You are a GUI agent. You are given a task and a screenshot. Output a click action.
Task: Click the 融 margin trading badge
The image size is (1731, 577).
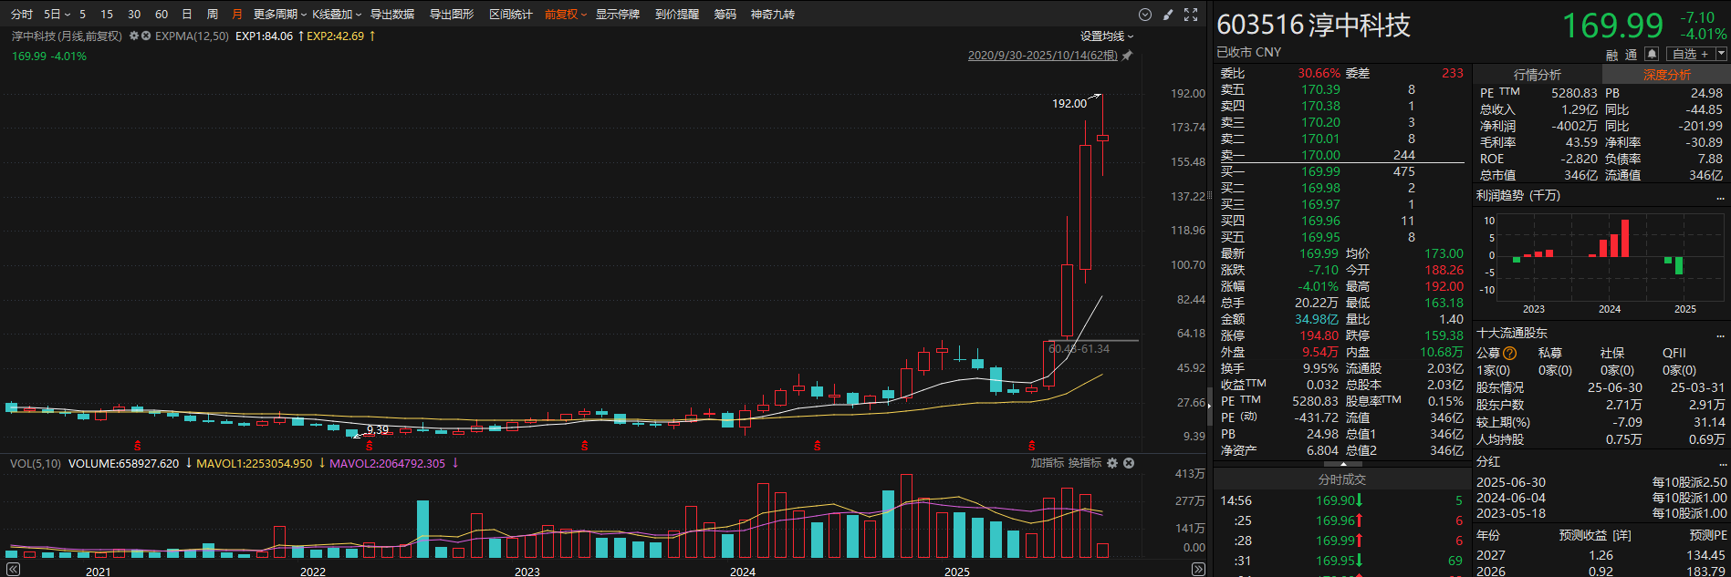tap(1612, 55)
